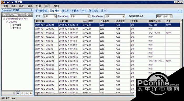Open the 最近72小时 time range dropdown
Screen dimensions: 184x101
pos(171,17)
